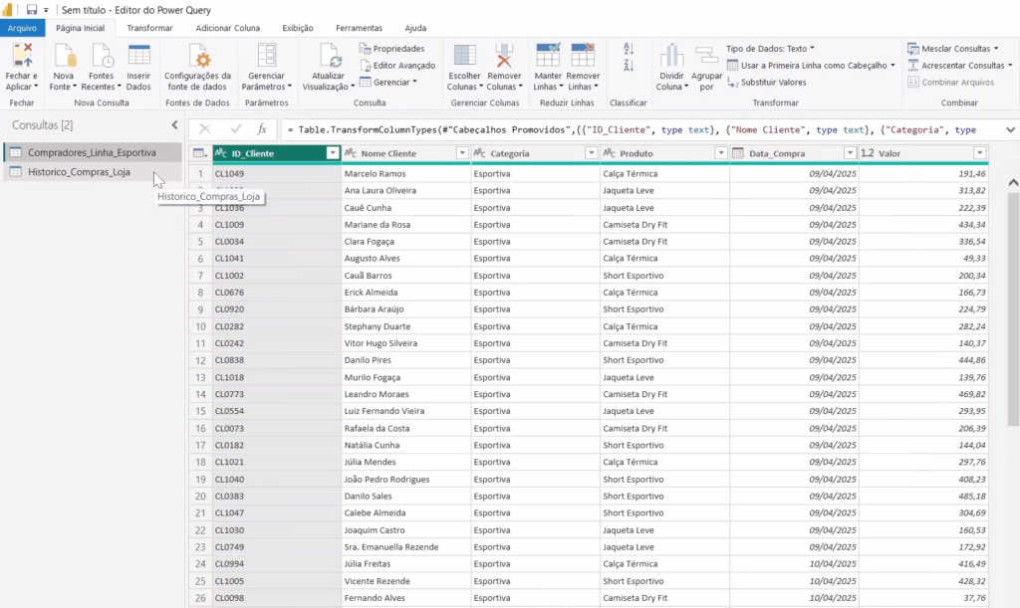
Task: Open the Editor Avançado
Action: pos(397,65)
